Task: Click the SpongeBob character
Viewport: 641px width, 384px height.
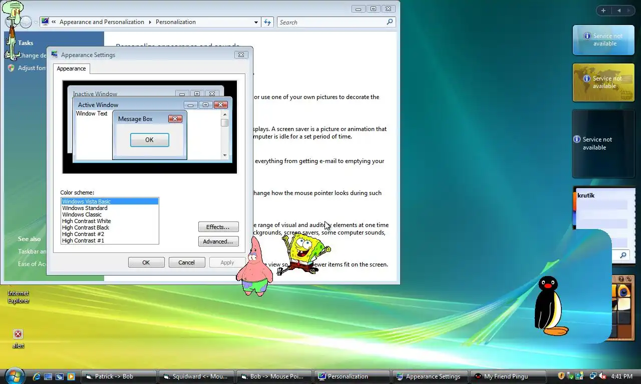Action: point(304,253)
